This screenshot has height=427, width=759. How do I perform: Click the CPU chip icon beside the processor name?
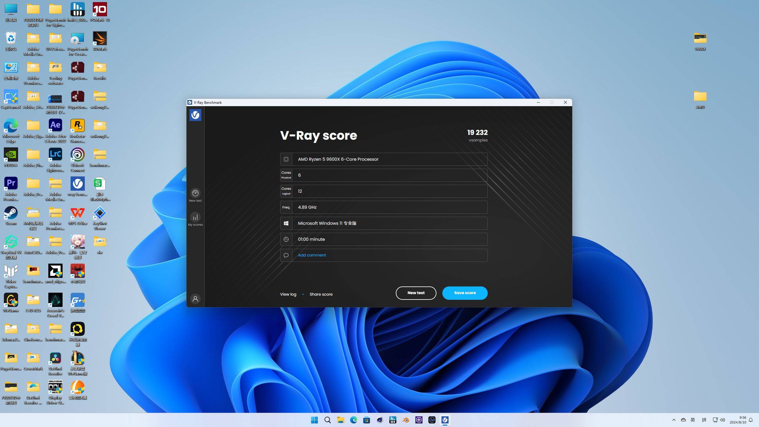286,159
